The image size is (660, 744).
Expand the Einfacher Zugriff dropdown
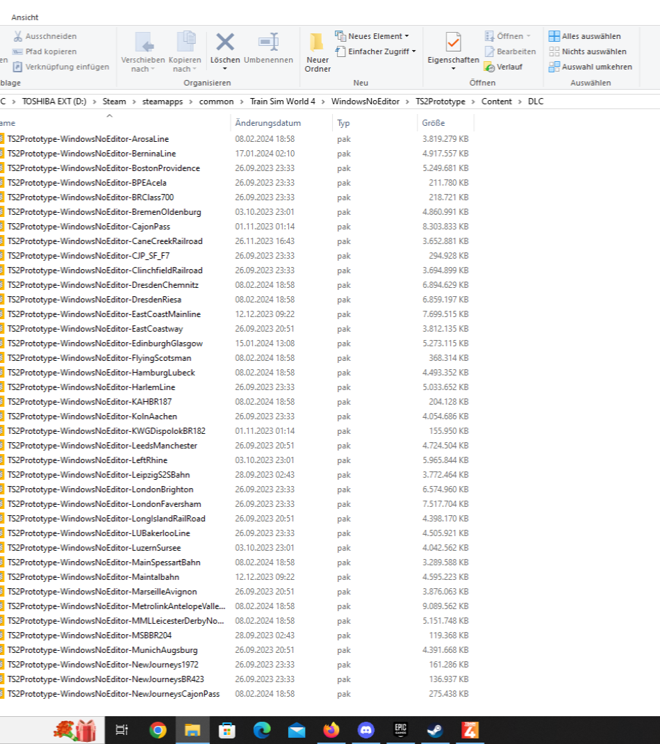pos(413,51)
